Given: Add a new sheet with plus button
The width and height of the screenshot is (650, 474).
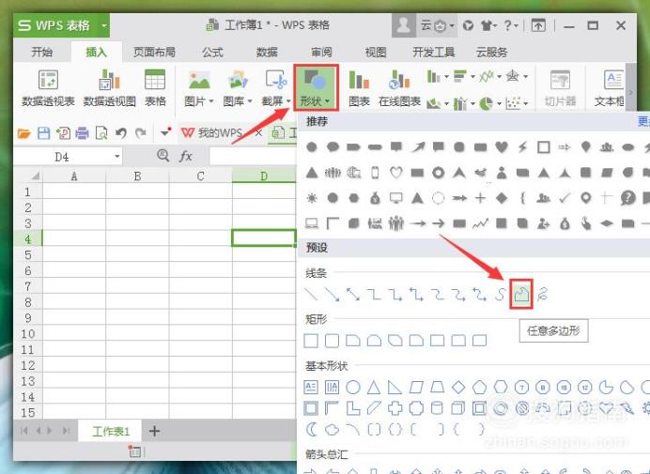Looking at the screenshot, I should (154, 432).
